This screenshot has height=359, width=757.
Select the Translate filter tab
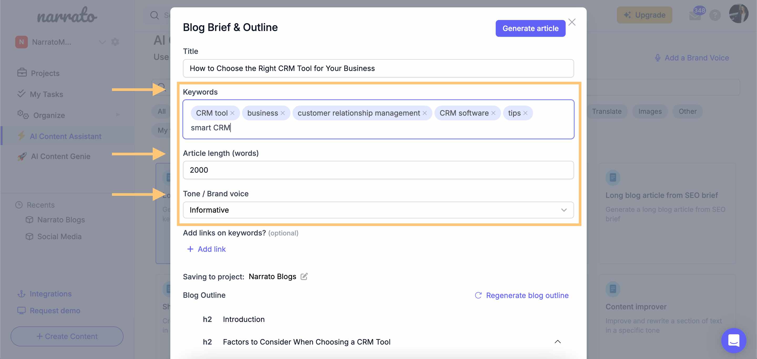coord(607,111)
